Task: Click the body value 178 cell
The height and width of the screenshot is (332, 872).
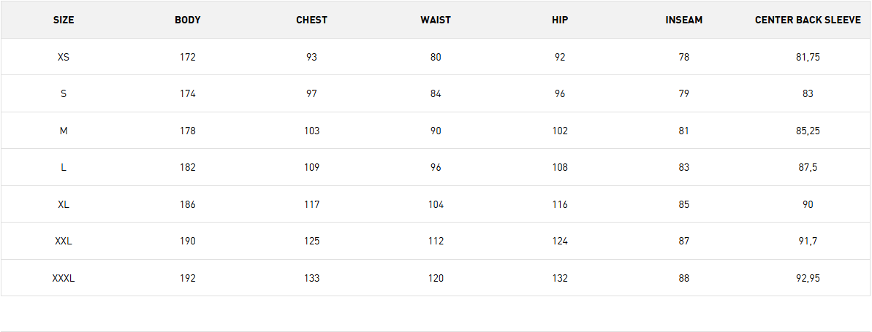Action: click(187, 131)
